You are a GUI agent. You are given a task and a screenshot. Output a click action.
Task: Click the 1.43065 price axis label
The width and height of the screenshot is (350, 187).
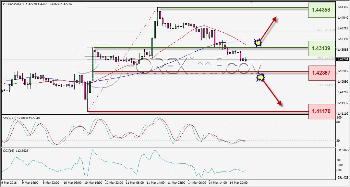coord(343,50)
